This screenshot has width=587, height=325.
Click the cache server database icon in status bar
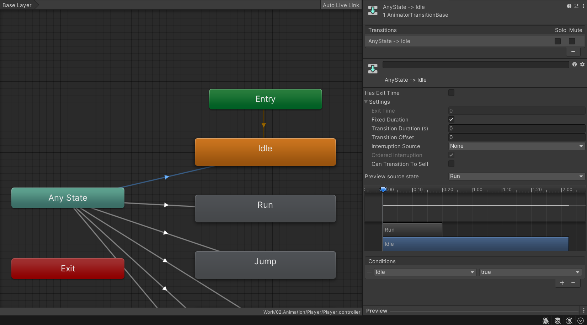coord(557,321)
